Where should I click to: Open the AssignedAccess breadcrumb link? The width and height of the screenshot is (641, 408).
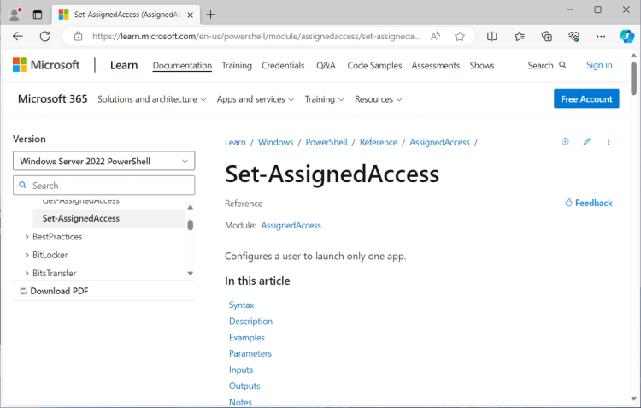[x=439, y=142]
